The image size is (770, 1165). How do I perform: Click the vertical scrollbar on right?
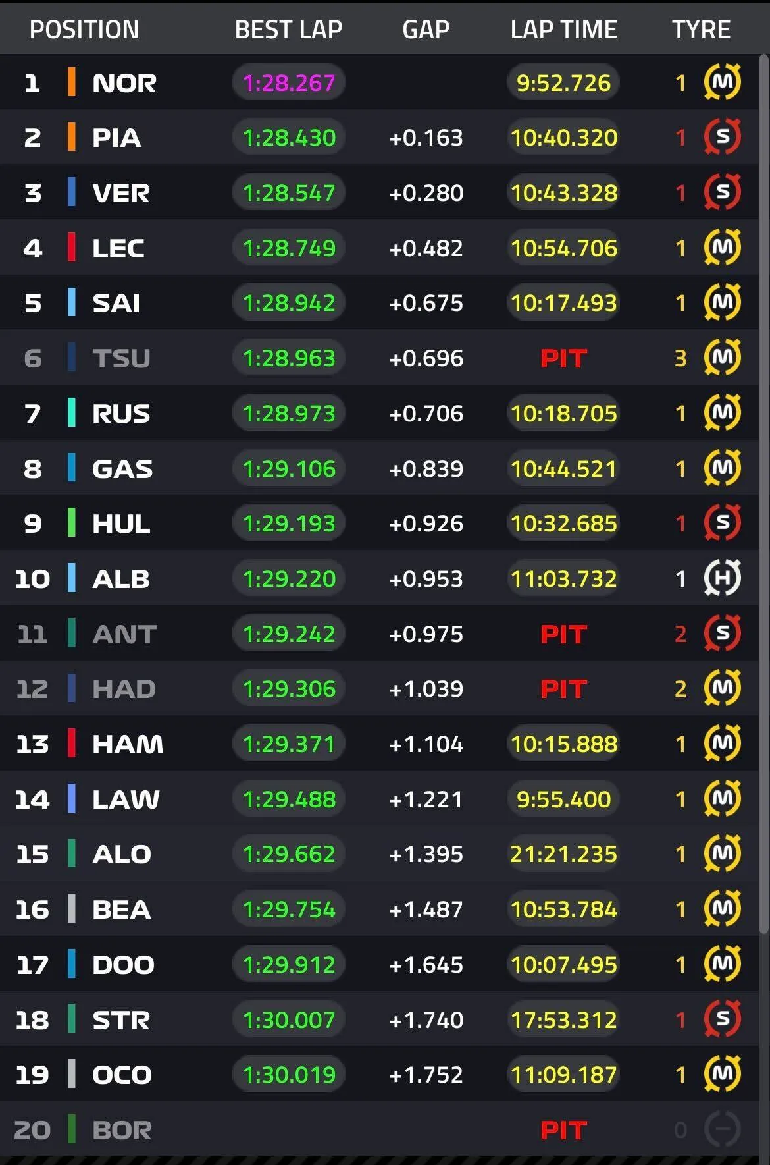(x=763, y=494)
